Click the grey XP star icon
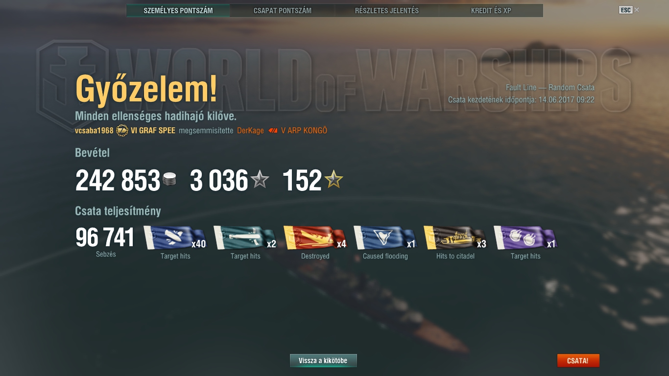The image size is (669, 376). 260,180
